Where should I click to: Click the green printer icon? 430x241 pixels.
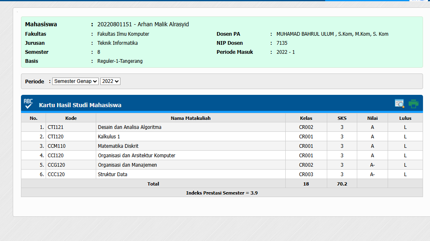[x=413, y=103]
